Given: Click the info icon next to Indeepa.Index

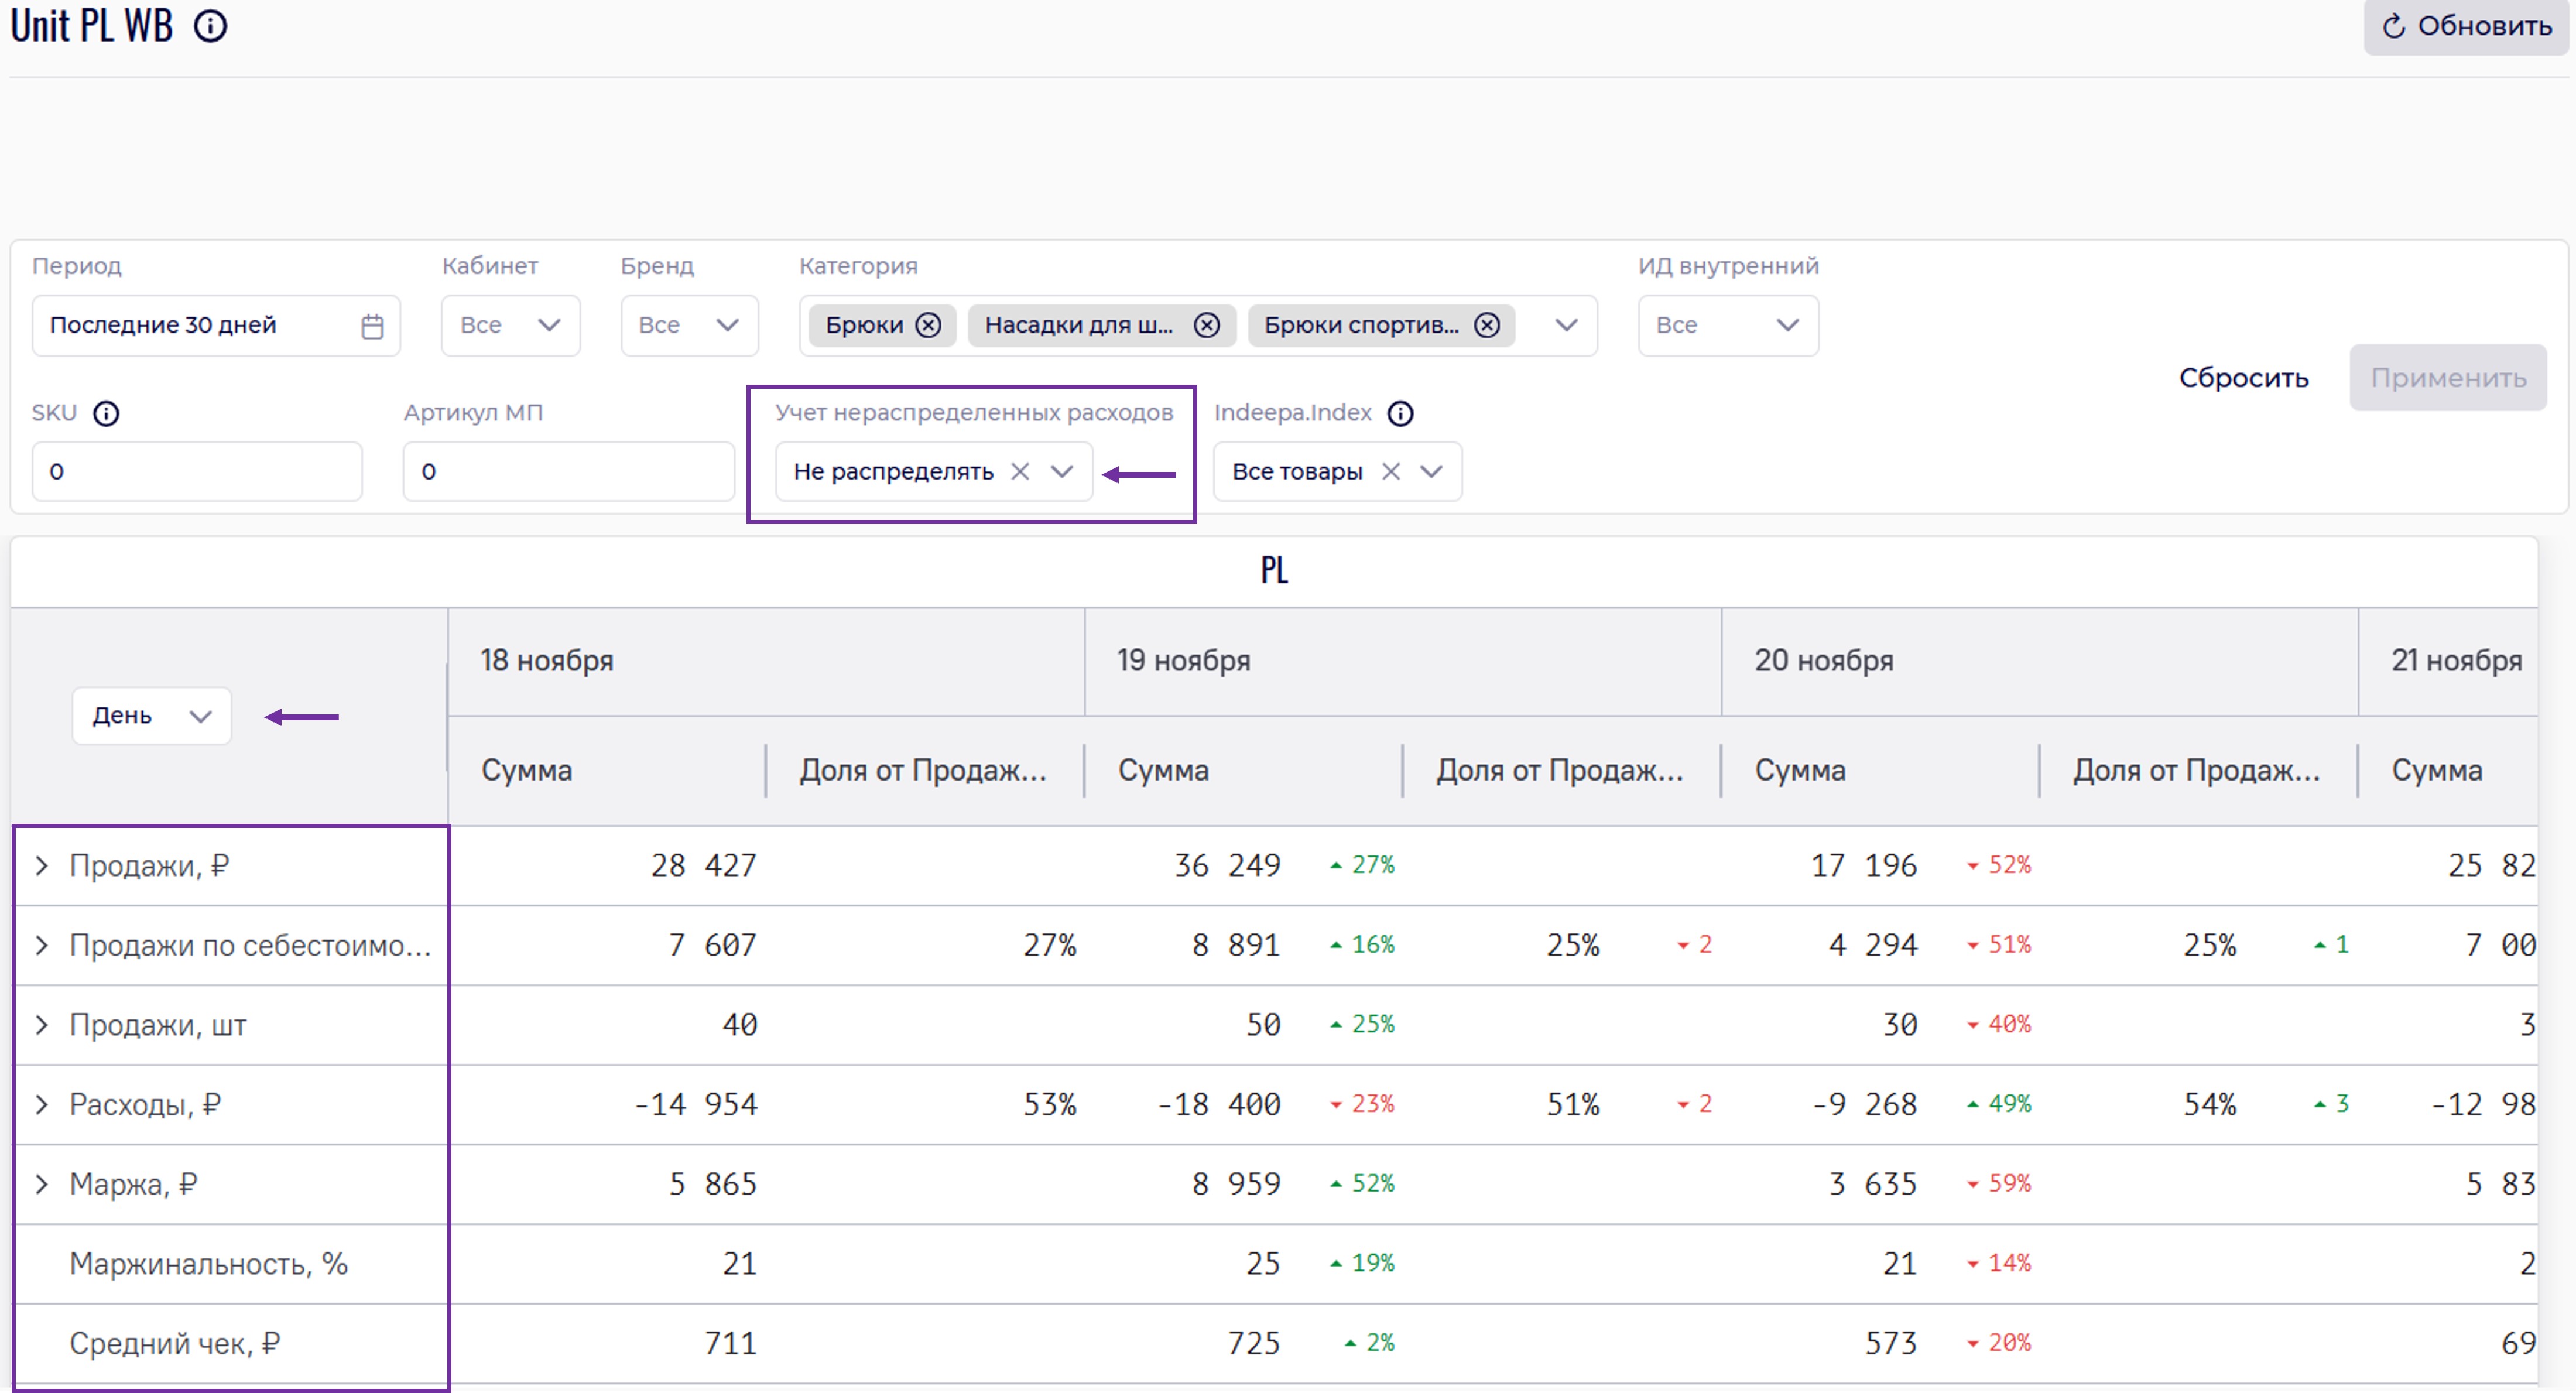Looking at the screenshot, I should coord(1400,413).
